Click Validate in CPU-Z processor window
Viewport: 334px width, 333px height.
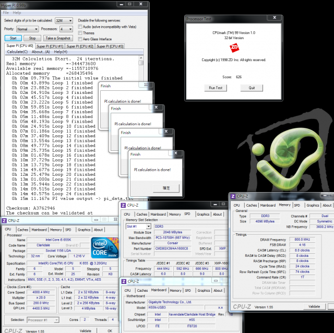click(x=86, y=331)
